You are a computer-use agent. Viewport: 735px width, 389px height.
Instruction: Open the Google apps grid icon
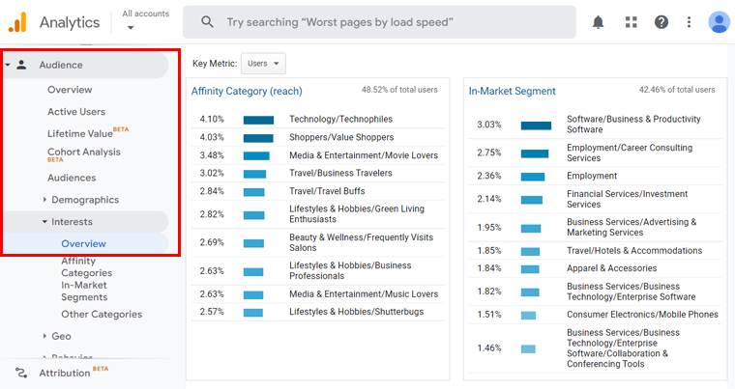click(x=631, y=22)
